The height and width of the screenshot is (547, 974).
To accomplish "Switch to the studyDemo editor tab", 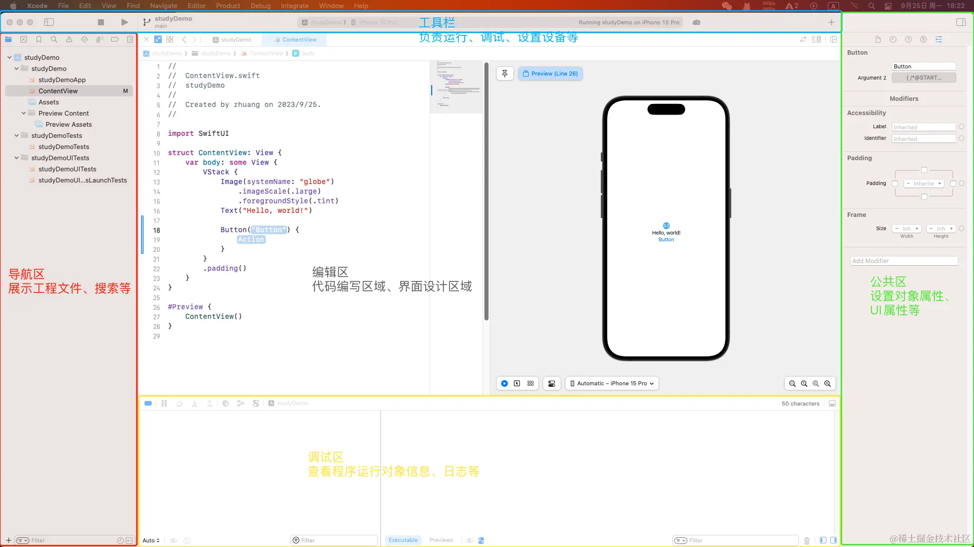I will pyautogui.click(x=232, y=40).
